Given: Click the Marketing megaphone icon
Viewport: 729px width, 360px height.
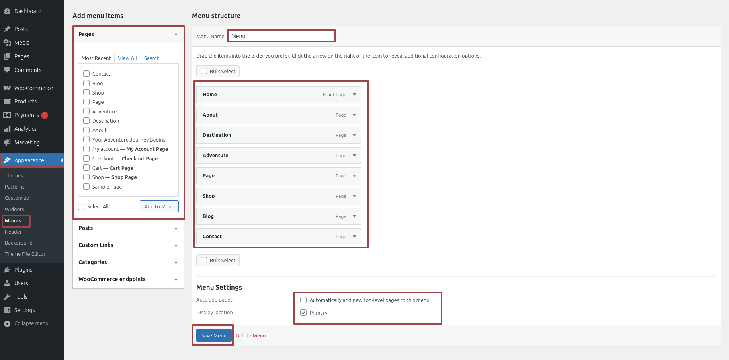Looking at the screenshot, I should (7, 142).
